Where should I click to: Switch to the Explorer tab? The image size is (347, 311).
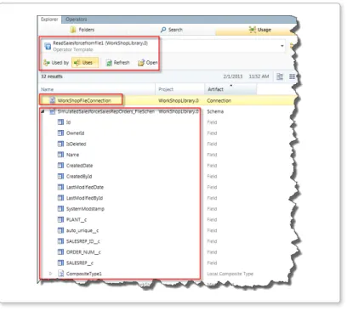click(x=49, y=20)
